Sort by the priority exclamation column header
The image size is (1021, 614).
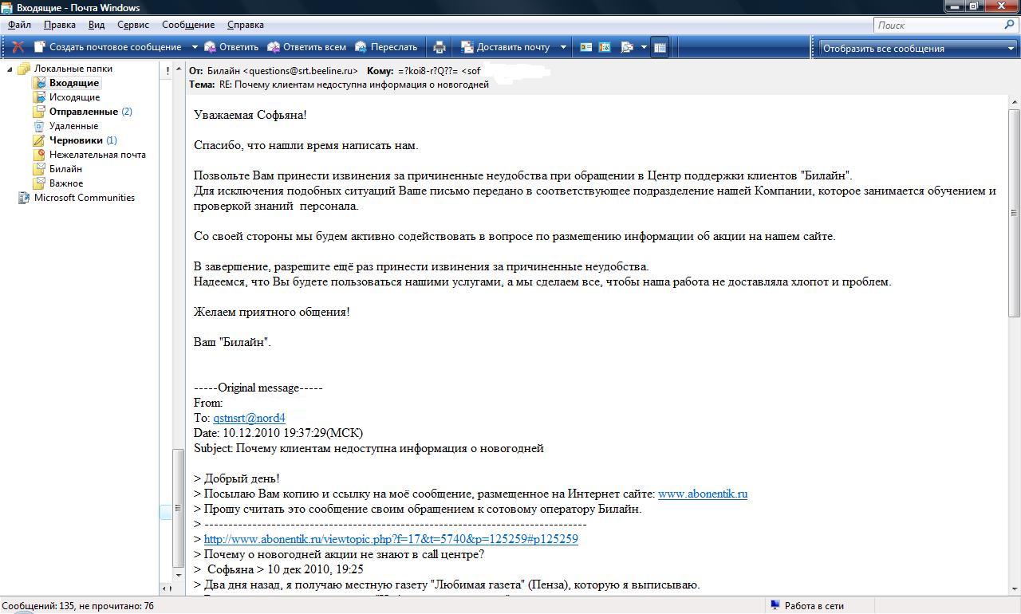click(x=168, y=71)
